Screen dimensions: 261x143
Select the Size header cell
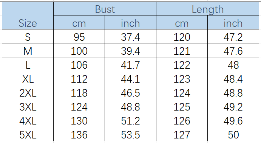(x=28, y=15)
